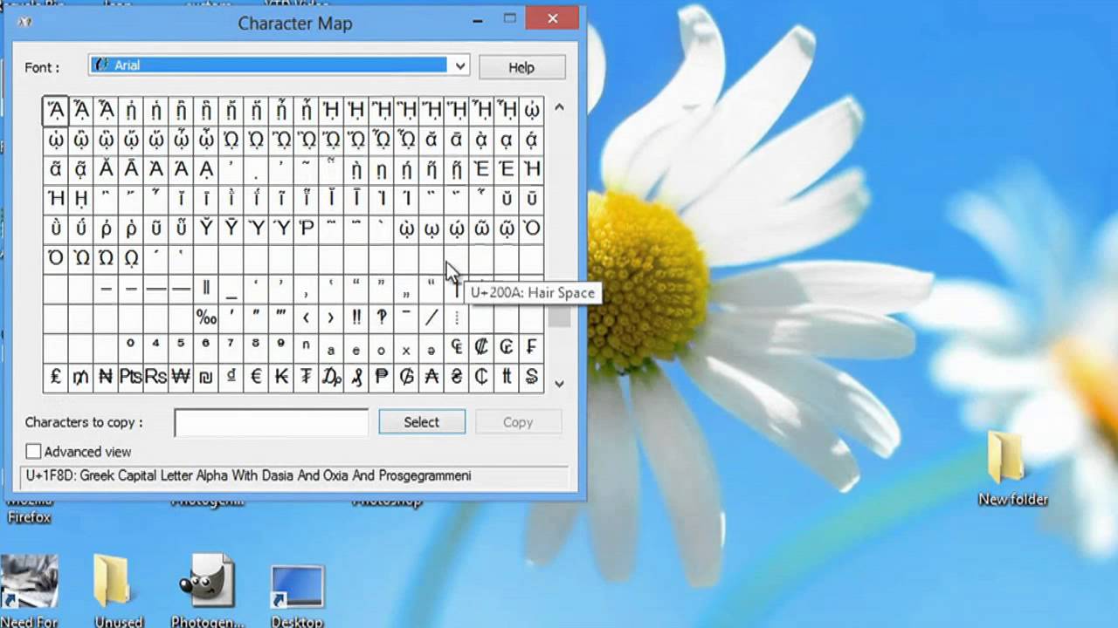Select the superscript zero character
Image resolution: width=1118 pixels, height=628 pixels.
pos(131,347)
